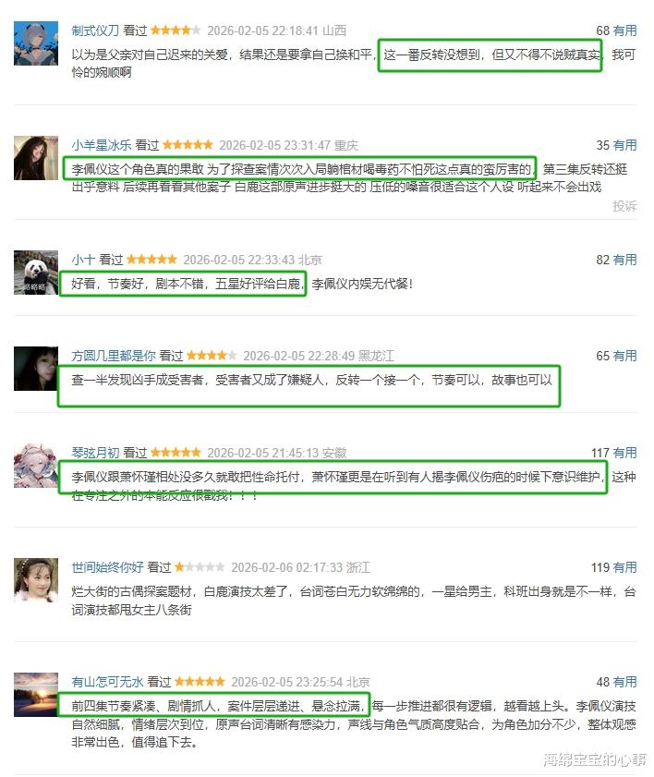Click the panda avatar of 小十
The width and height of the screenshot is (654, 777).
(x=36, y=273)
